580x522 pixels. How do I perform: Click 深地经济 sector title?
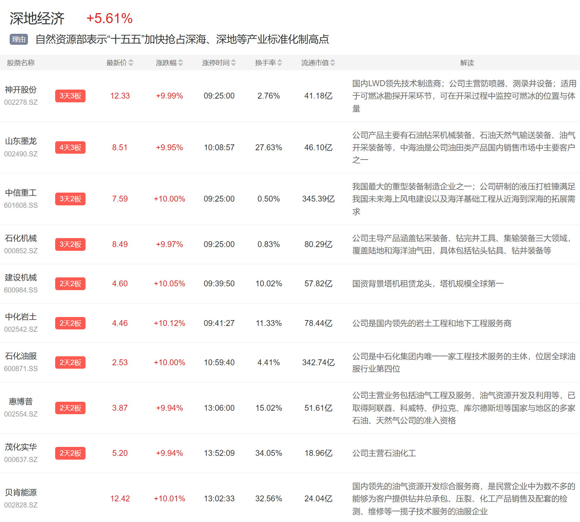37,19
